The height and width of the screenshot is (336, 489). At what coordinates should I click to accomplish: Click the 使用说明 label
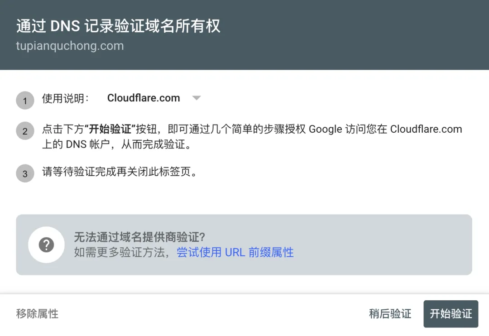tap(66, 98)
